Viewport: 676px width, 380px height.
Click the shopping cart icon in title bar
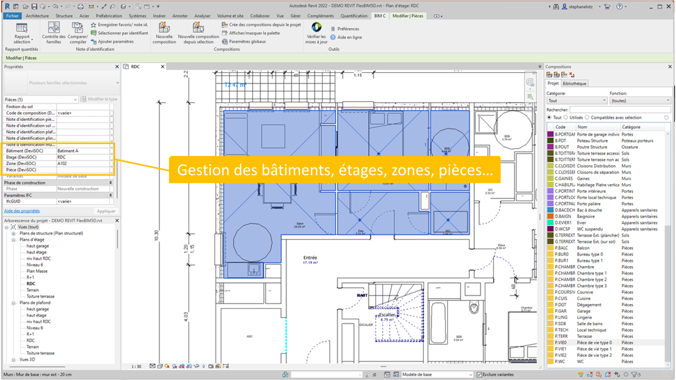click(x=607, y=7)
